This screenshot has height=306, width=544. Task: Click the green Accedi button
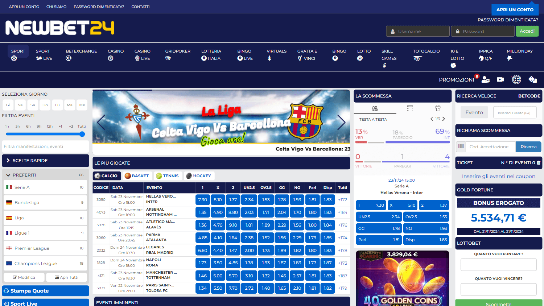[527, 31]
